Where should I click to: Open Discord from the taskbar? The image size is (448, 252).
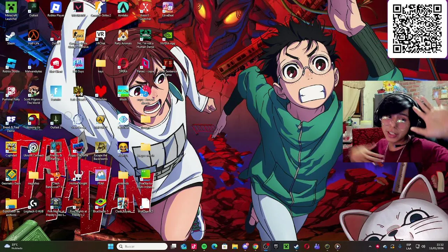pos(245,246)
